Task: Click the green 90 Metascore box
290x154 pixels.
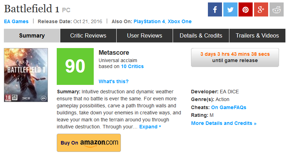Action: click(x=75, y=67)
